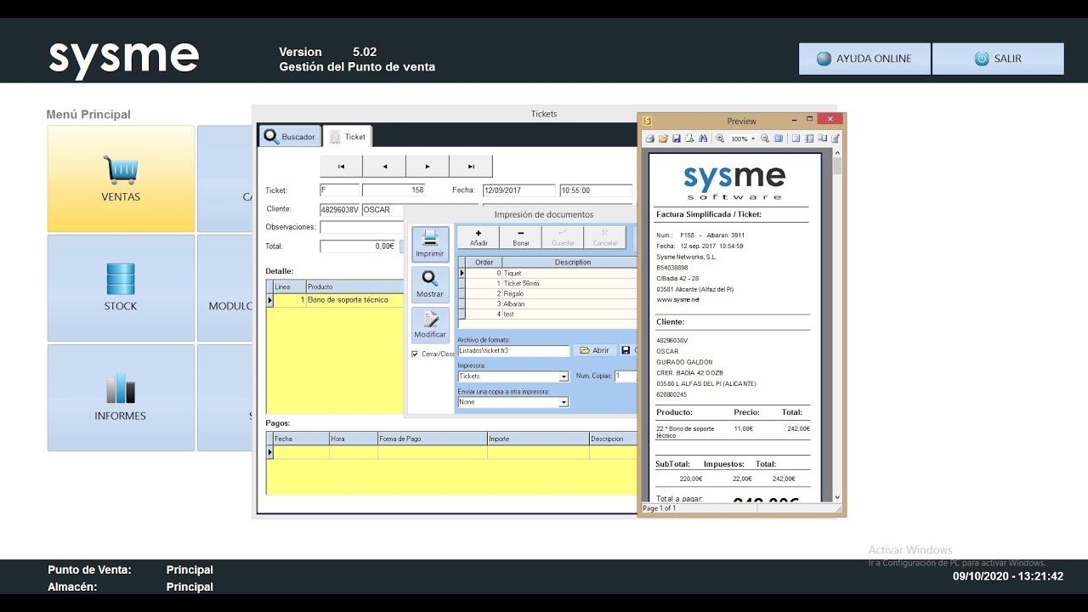This screenshot has height=612, width=1088.
Task: Click the ticket series field containing F
Action: point(339,190)
